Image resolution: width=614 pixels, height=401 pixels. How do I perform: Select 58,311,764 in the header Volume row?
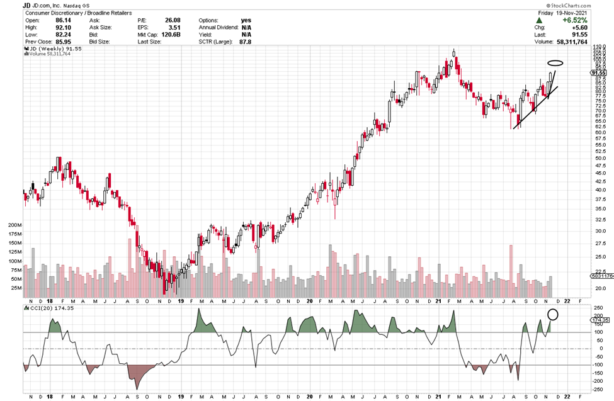pyautogui.click(x=572, y=42)
